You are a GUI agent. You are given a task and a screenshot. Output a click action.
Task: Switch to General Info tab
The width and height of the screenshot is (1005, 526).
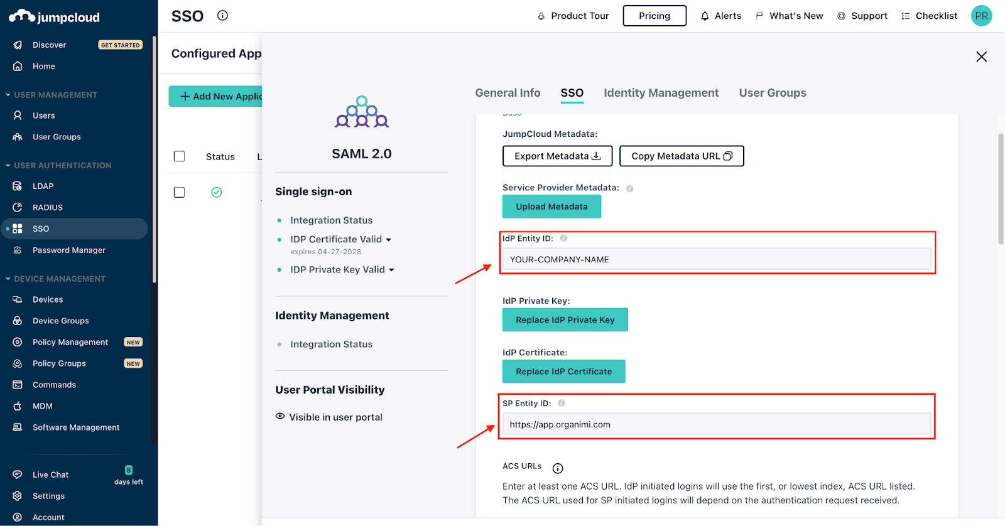coord(508,93)
